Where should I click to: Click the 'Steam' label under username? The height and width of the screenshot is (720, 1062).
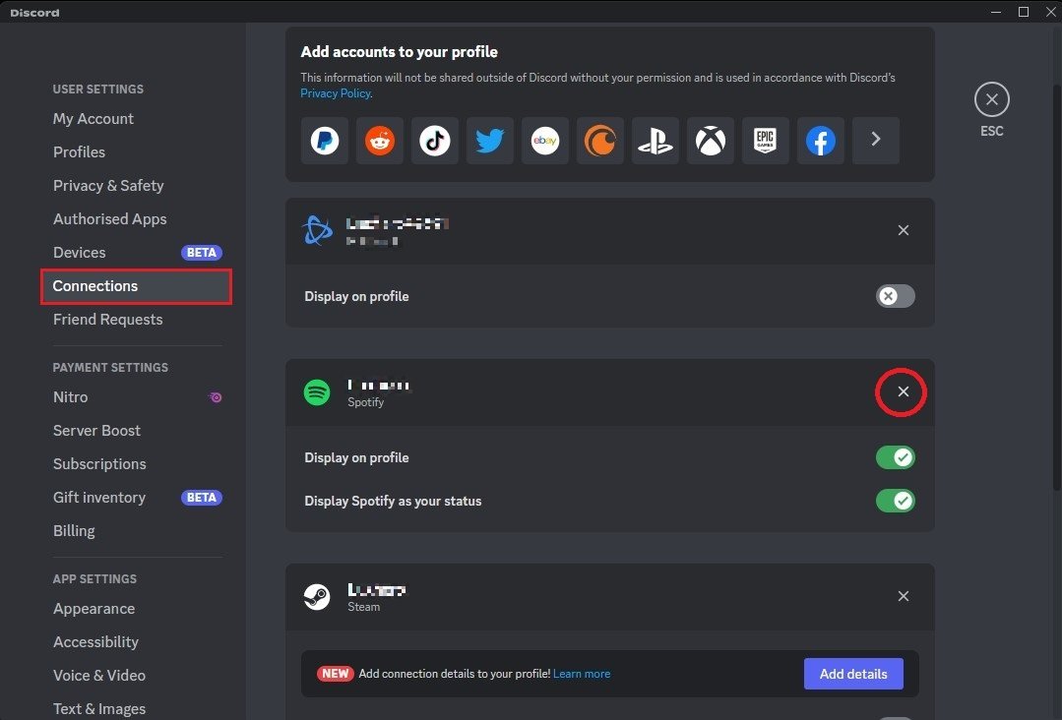(364, 607)
